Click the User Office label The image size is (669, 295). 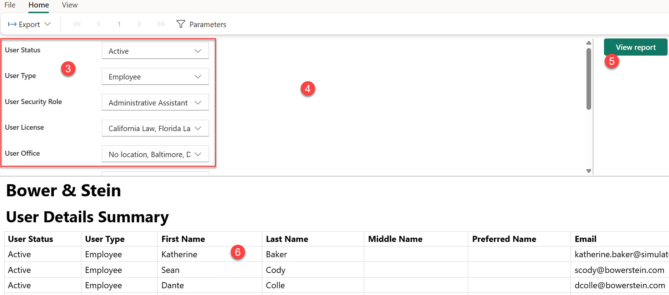tap(23, 153)
